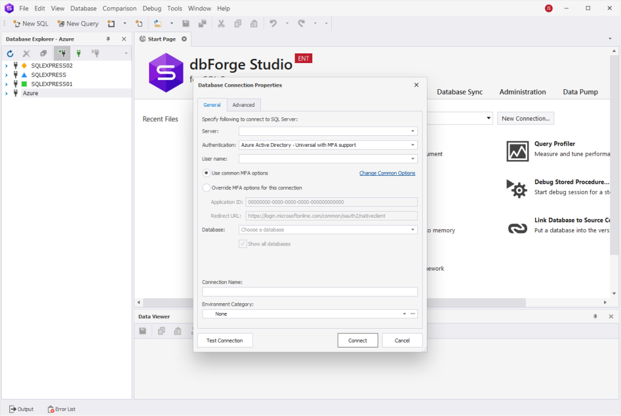
Task: Open the Tools menu
Action: 175,8
